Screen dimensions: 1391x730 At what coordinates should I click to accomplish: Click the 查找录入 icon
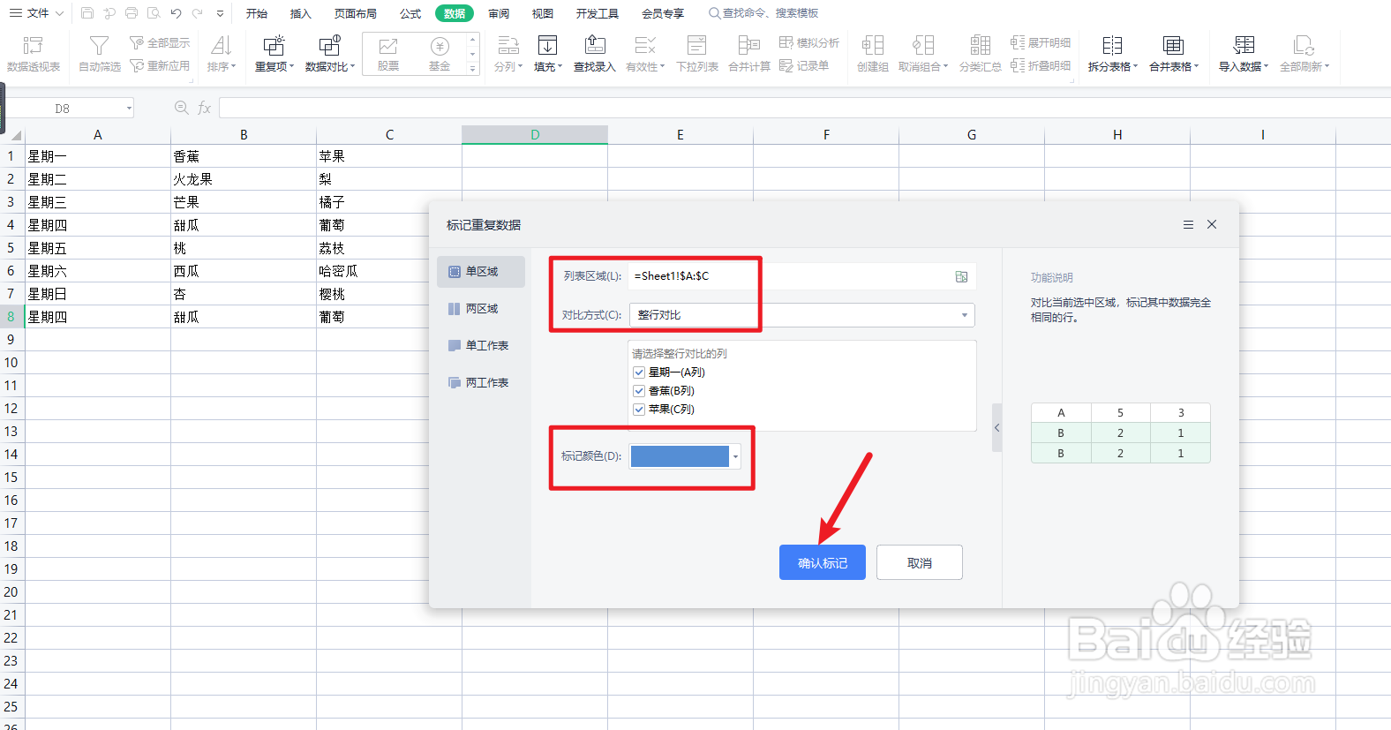pyautogui.click(x=595, y=45)
